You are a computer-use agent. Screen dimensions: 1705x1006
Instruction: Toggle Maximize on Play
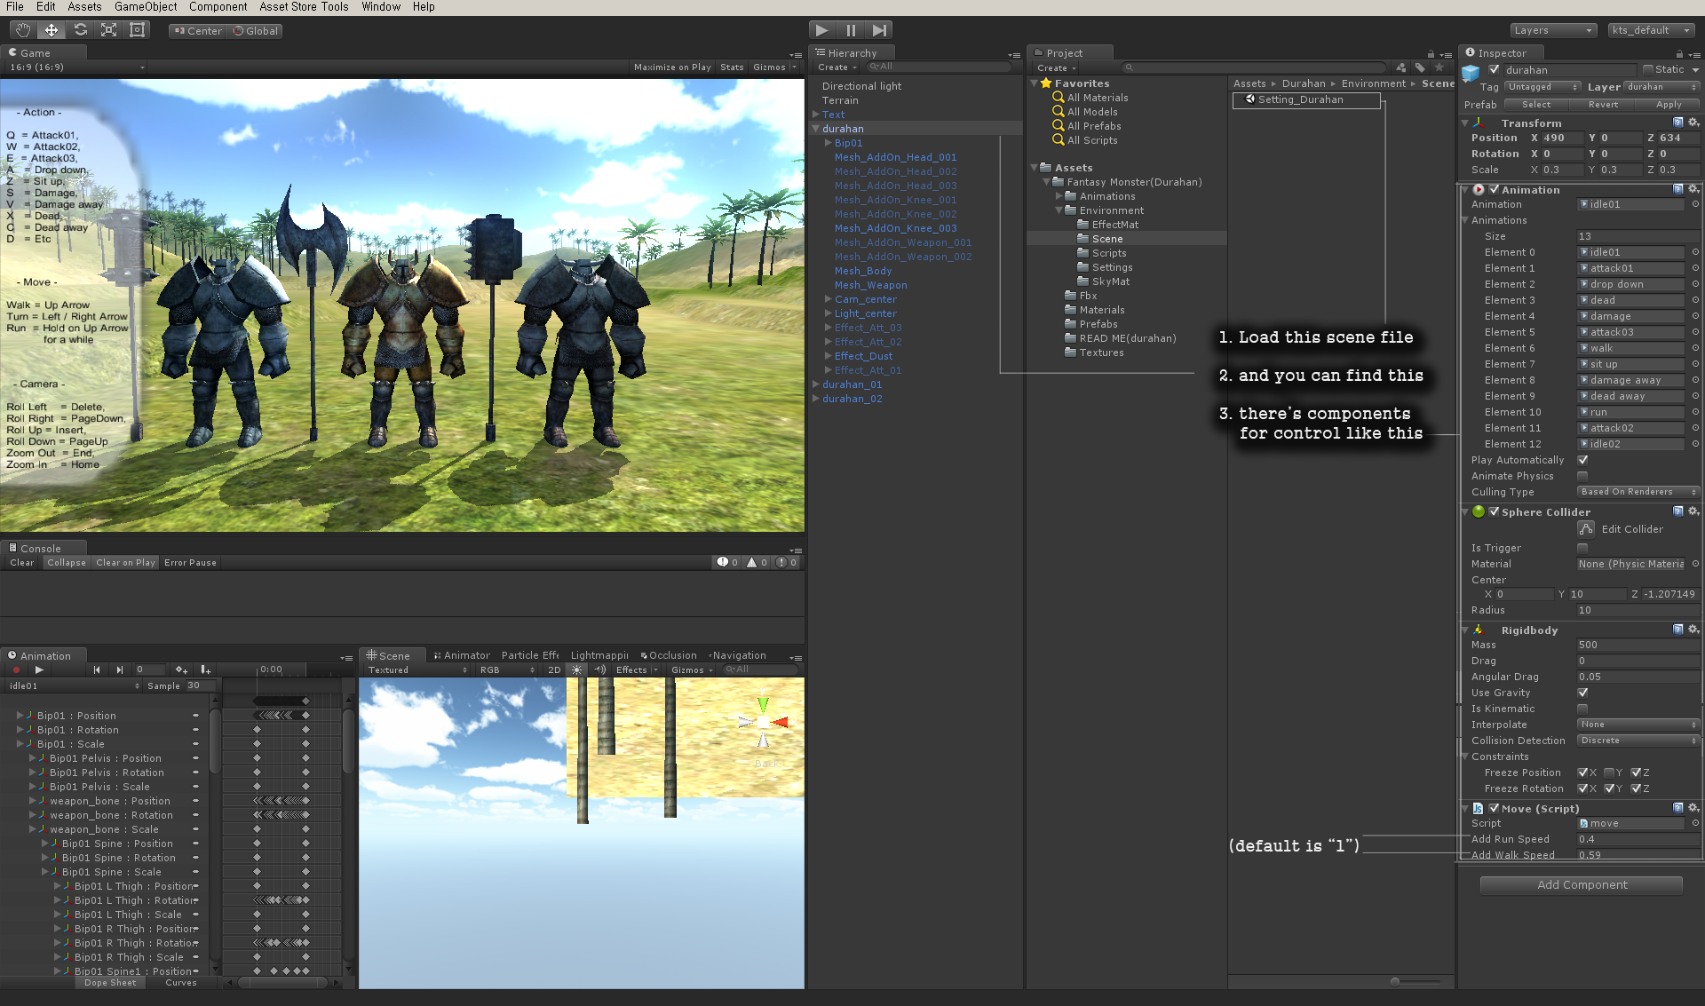click(x=672, y=67)
